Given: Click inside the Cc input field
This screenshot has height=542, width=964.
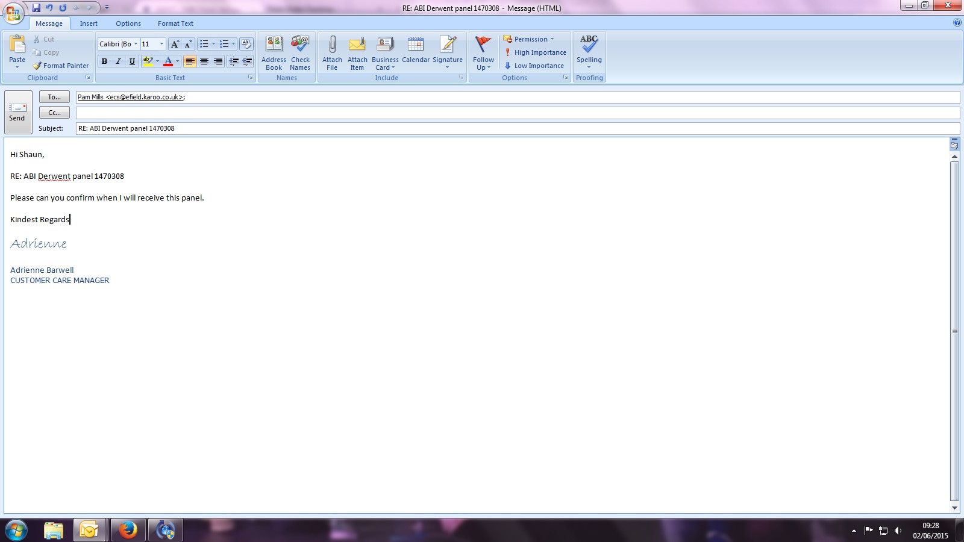Looking at the screenshot, I should [517, 113].
